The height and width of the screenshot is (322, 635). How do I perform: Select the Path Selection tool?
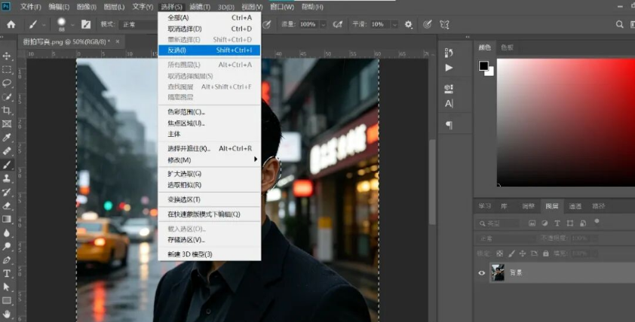(7, 287)
